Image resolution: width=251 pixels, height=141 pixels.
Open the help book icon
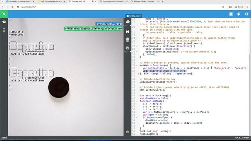(239, 14)
